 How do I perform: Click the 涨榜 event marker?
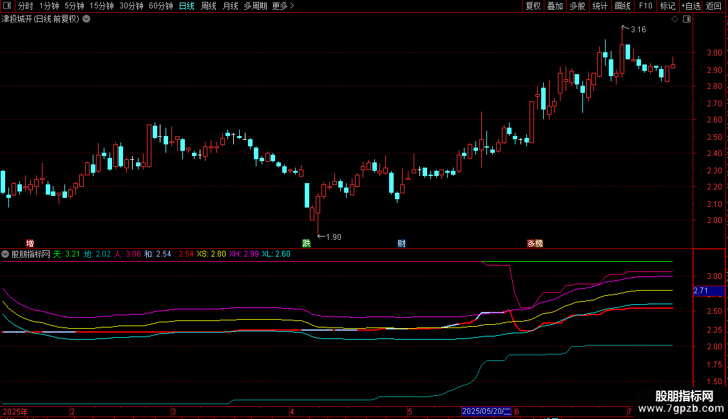point(535,243)
